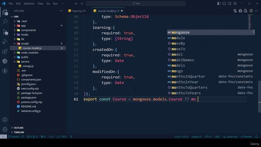Viewport: 261px width, 147px height.
Task: Click the print icon in editor toolbar
Action: (240, 11)
